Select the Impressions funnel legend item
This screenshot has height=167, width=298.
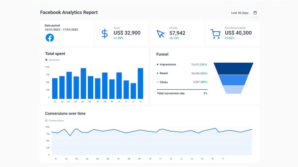[167, 65]
